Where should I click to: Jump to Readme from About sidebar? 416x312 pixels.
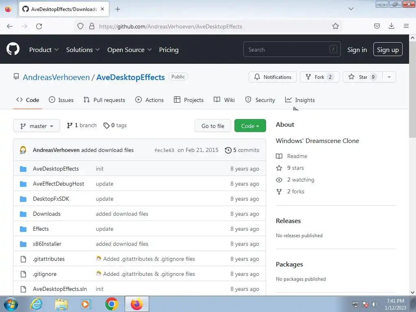pos(292,156)
